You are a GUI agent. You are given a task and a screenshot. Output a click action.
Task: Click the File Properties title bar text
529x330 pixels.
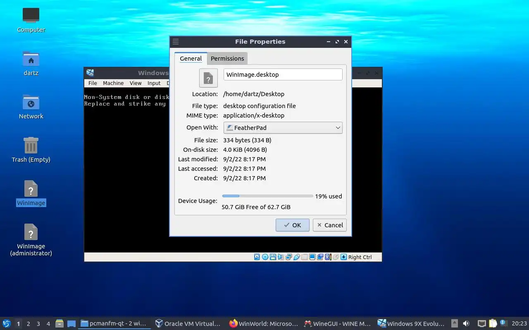point(260,42)
